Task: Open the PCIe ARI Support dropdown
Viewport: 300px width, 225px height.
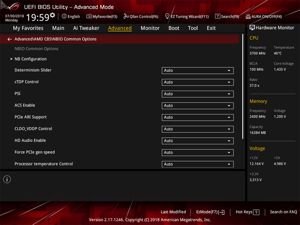Action: tap(197, 117)
